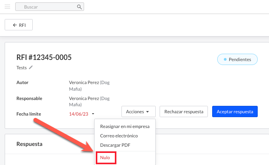The height and width of the screenshot is (165, 269).
Task: Click the magnifying glass search icon
Action: 79,7
